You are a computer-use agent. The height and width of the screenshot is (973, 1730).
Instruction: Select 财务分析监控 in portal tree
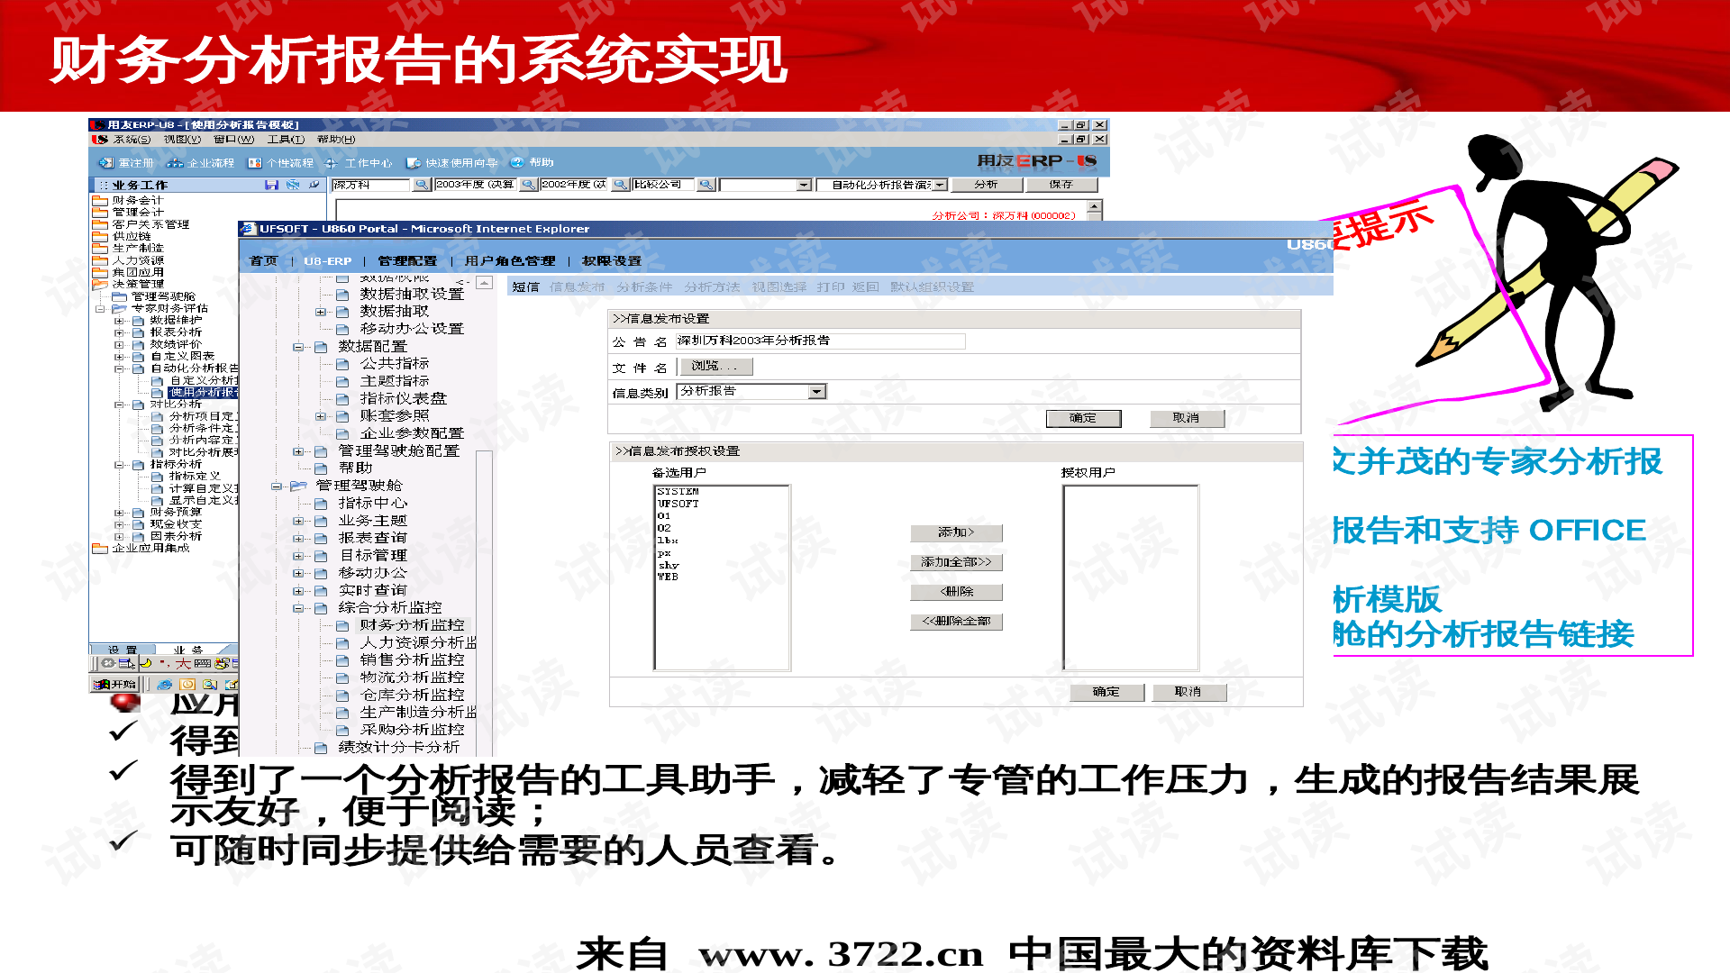[412, 625]
